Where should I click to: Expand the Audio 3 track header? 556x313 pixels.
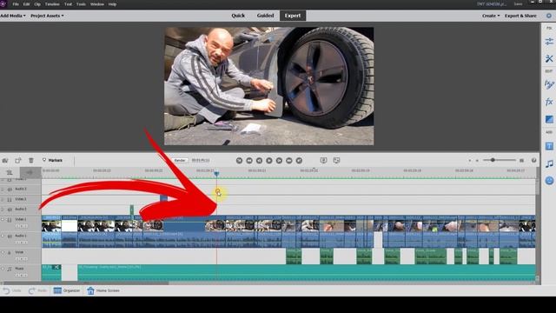pos(3,190)
